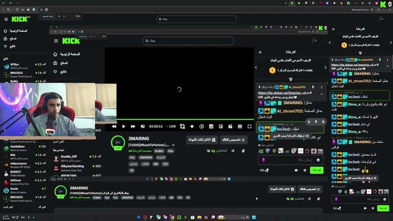Viewport: 393px width, 221px height.
Task: Open the browse sidebar item تصفح
Action: click(x=10, y=38)
